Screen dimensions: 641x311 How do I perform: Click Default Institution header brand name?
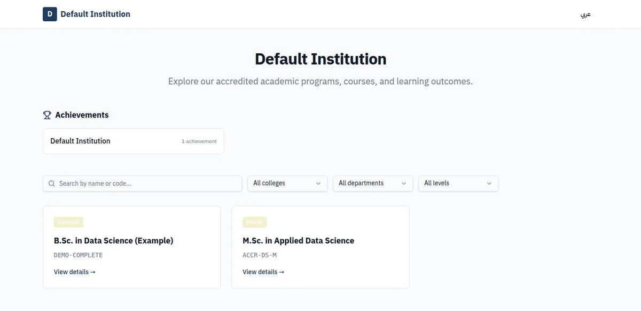(95, 14)
